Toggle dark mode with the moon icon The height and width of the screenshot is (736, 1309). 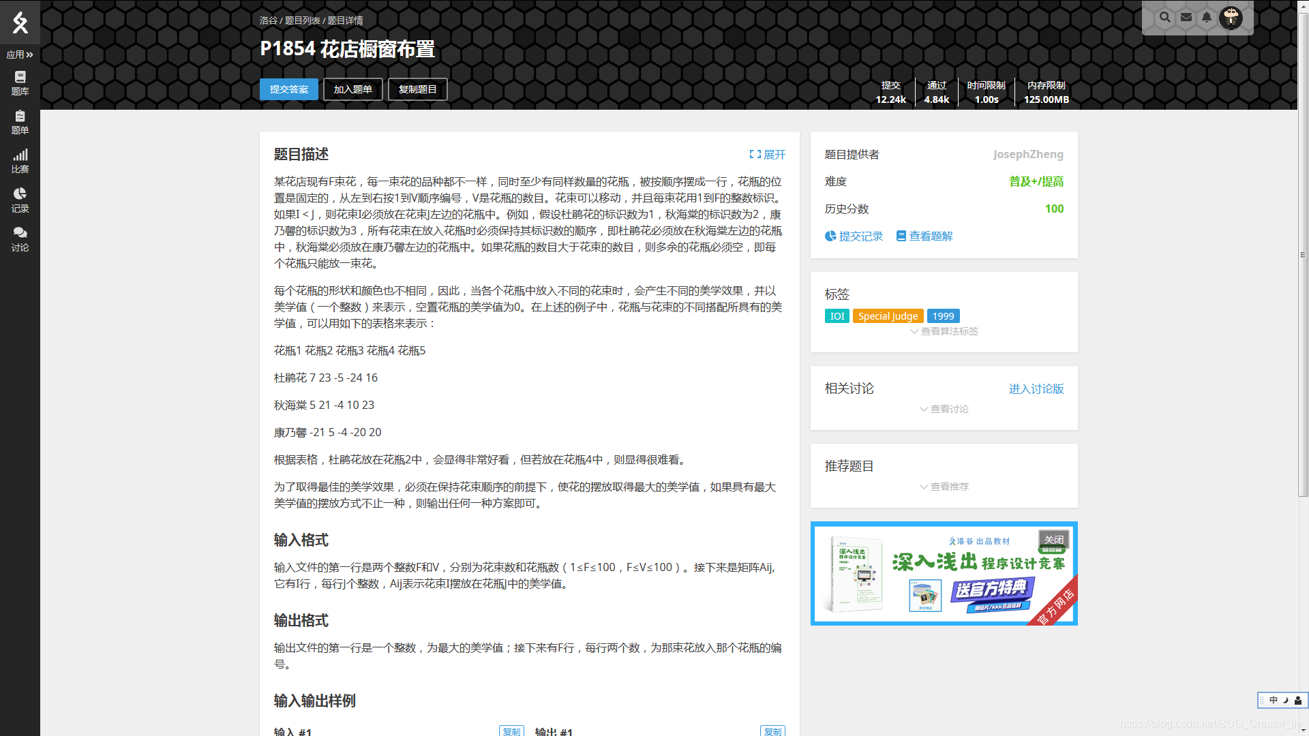[x=1284, y=700]
